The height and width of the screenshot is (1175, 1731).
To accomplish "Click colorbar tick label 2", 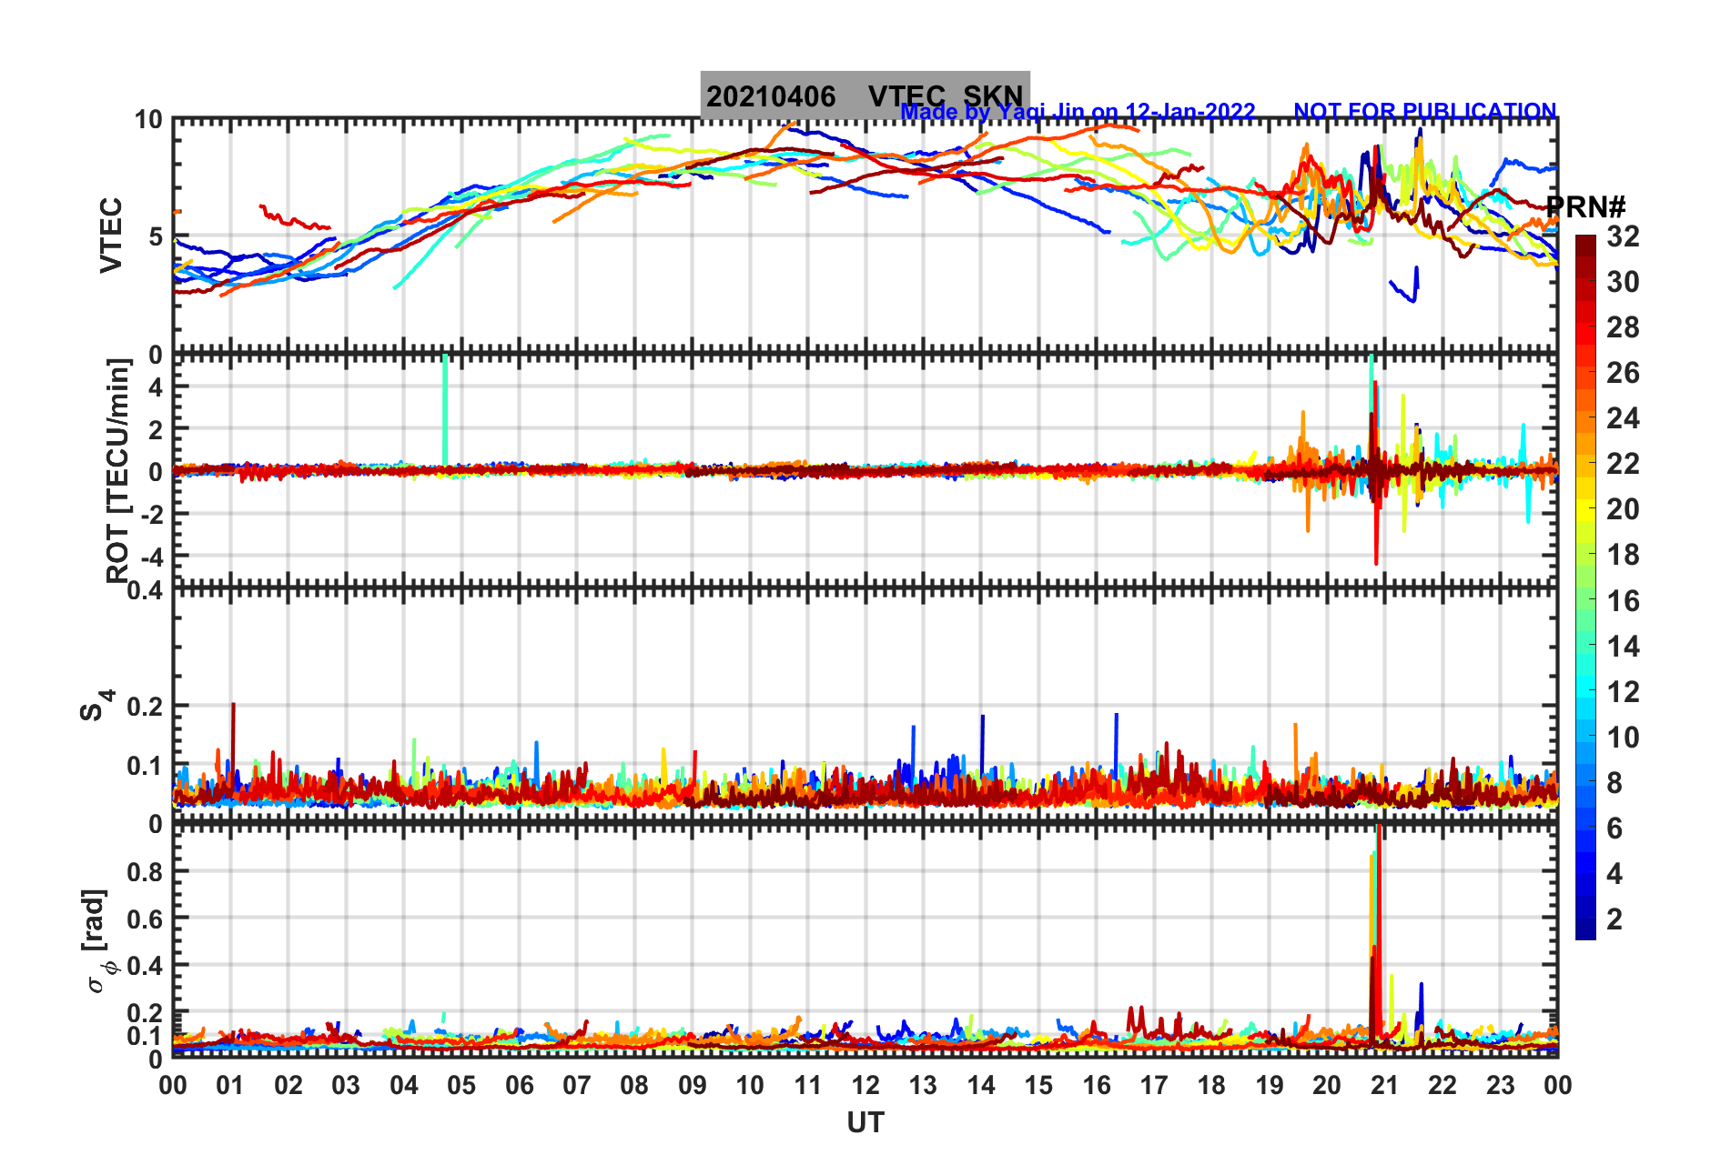I will pyautogui.click(x=1615, y=919).
